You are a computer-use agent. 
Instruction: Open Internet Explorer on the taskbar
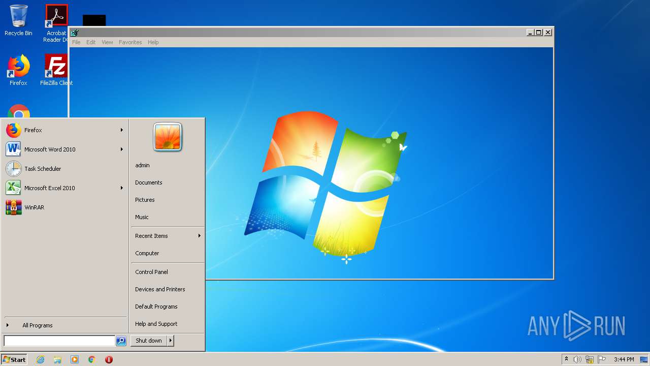pos(41,359)
